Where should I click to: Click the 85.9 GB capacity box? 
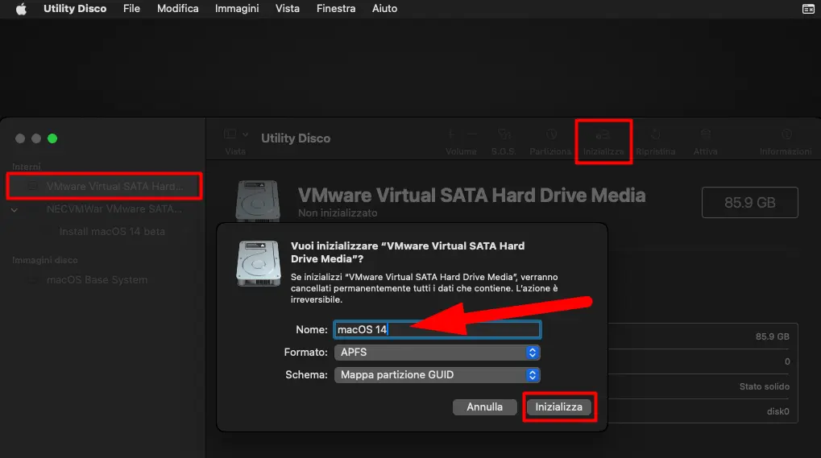750,202
